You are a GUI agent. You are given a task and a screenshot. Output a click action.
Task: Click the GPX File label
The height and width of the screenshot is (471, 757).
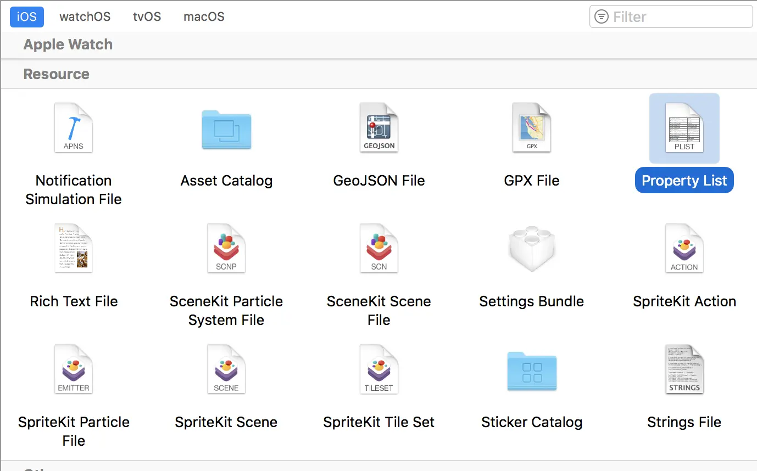coord(532,181)
